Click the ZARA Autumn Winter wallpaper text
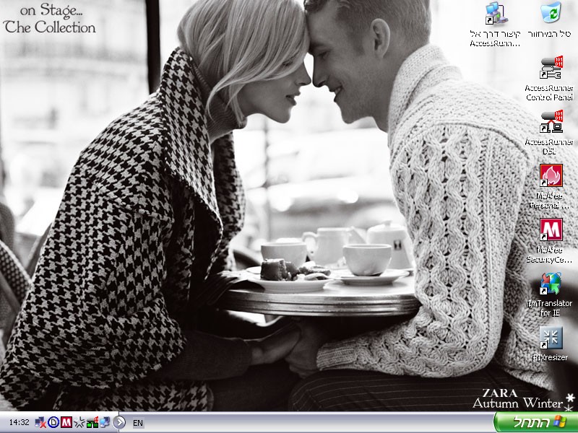578x433 pixels. pyautogui.click(x=517, y=398)
